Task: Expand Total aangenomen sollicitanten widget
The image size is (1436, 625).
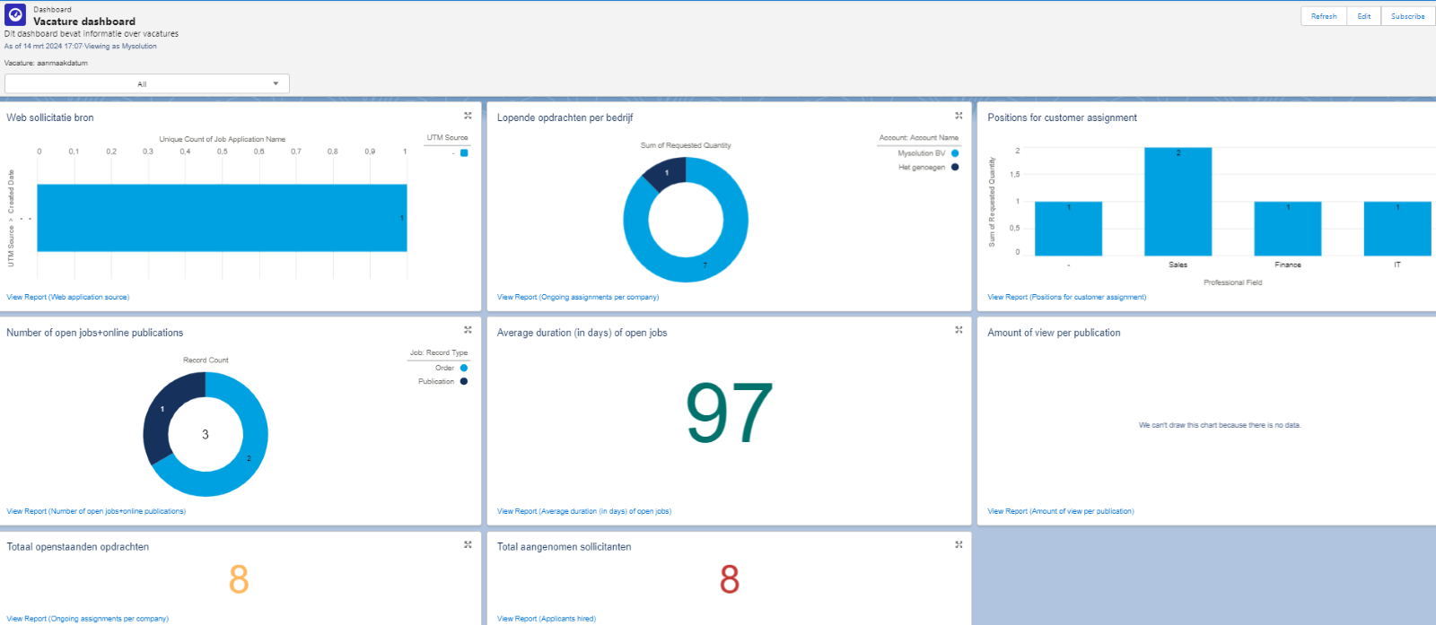Action: (x=959, y=544)
